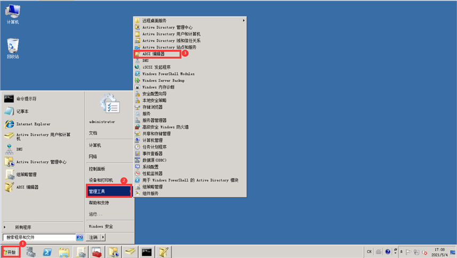457x258 pixels.
Task: Click the 开始 button
Action: click(x=11, y=252)
